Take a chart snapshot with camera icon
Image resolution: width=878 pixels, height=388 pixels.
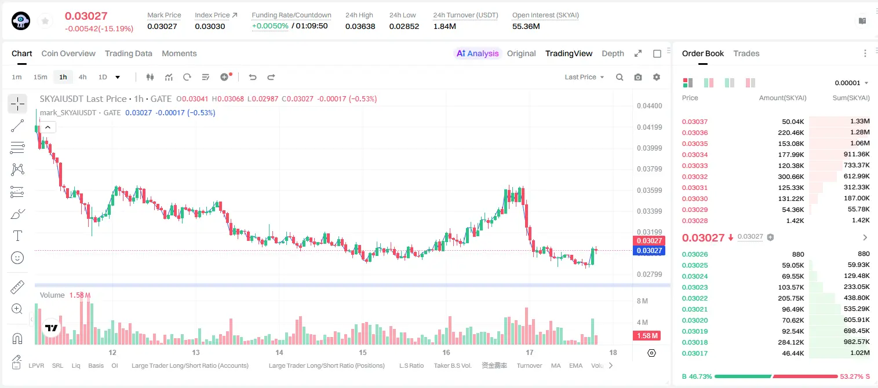pyautogui.click(x=638, y=77)
